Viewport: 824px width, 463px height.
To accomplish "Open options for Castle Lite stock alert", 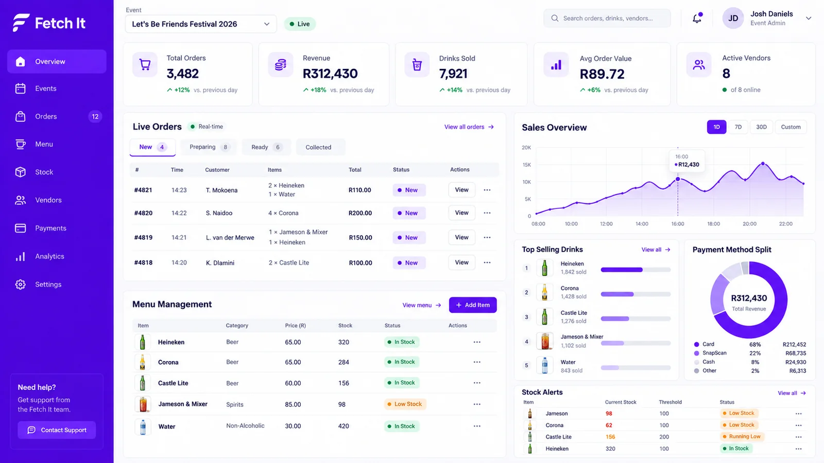I will point(798,437).
